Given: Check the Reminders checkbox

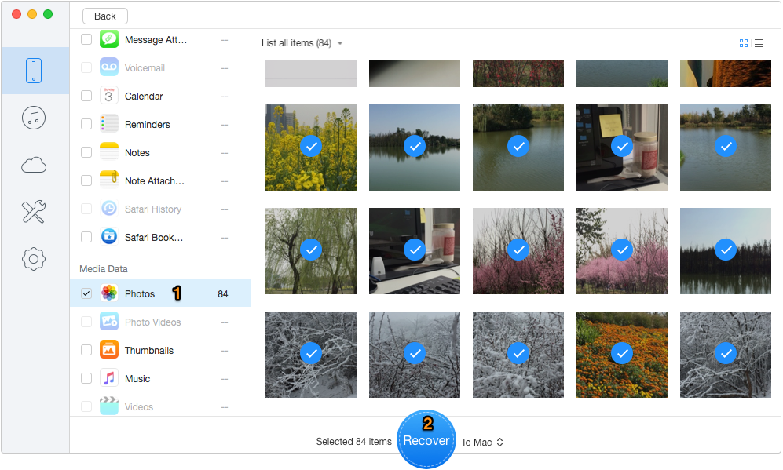Looking at the screenshot, I should 86,124.
